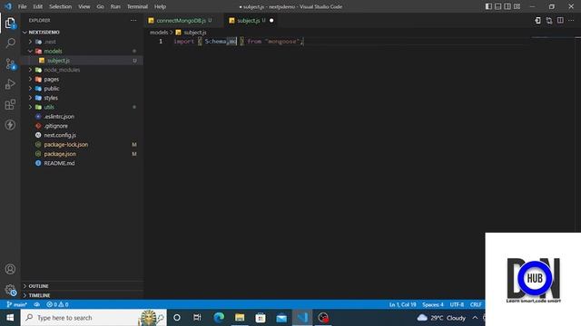This screenshot has height=326, width=581.
Task: Expand the .next folder
Action: point(30,42)
